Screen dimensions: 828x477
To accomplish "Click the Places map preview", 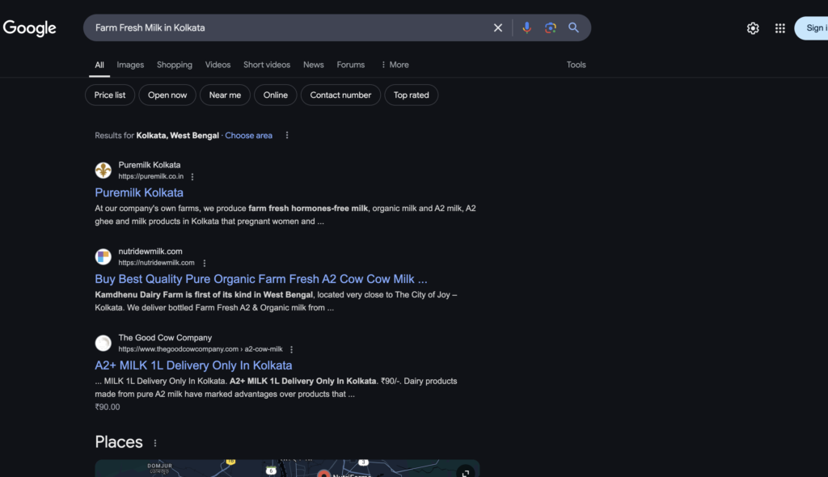I will (x=287, y=469).
